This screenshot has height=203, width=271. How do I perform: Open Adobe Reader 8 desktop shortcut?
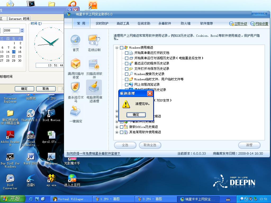coord(10,139)
